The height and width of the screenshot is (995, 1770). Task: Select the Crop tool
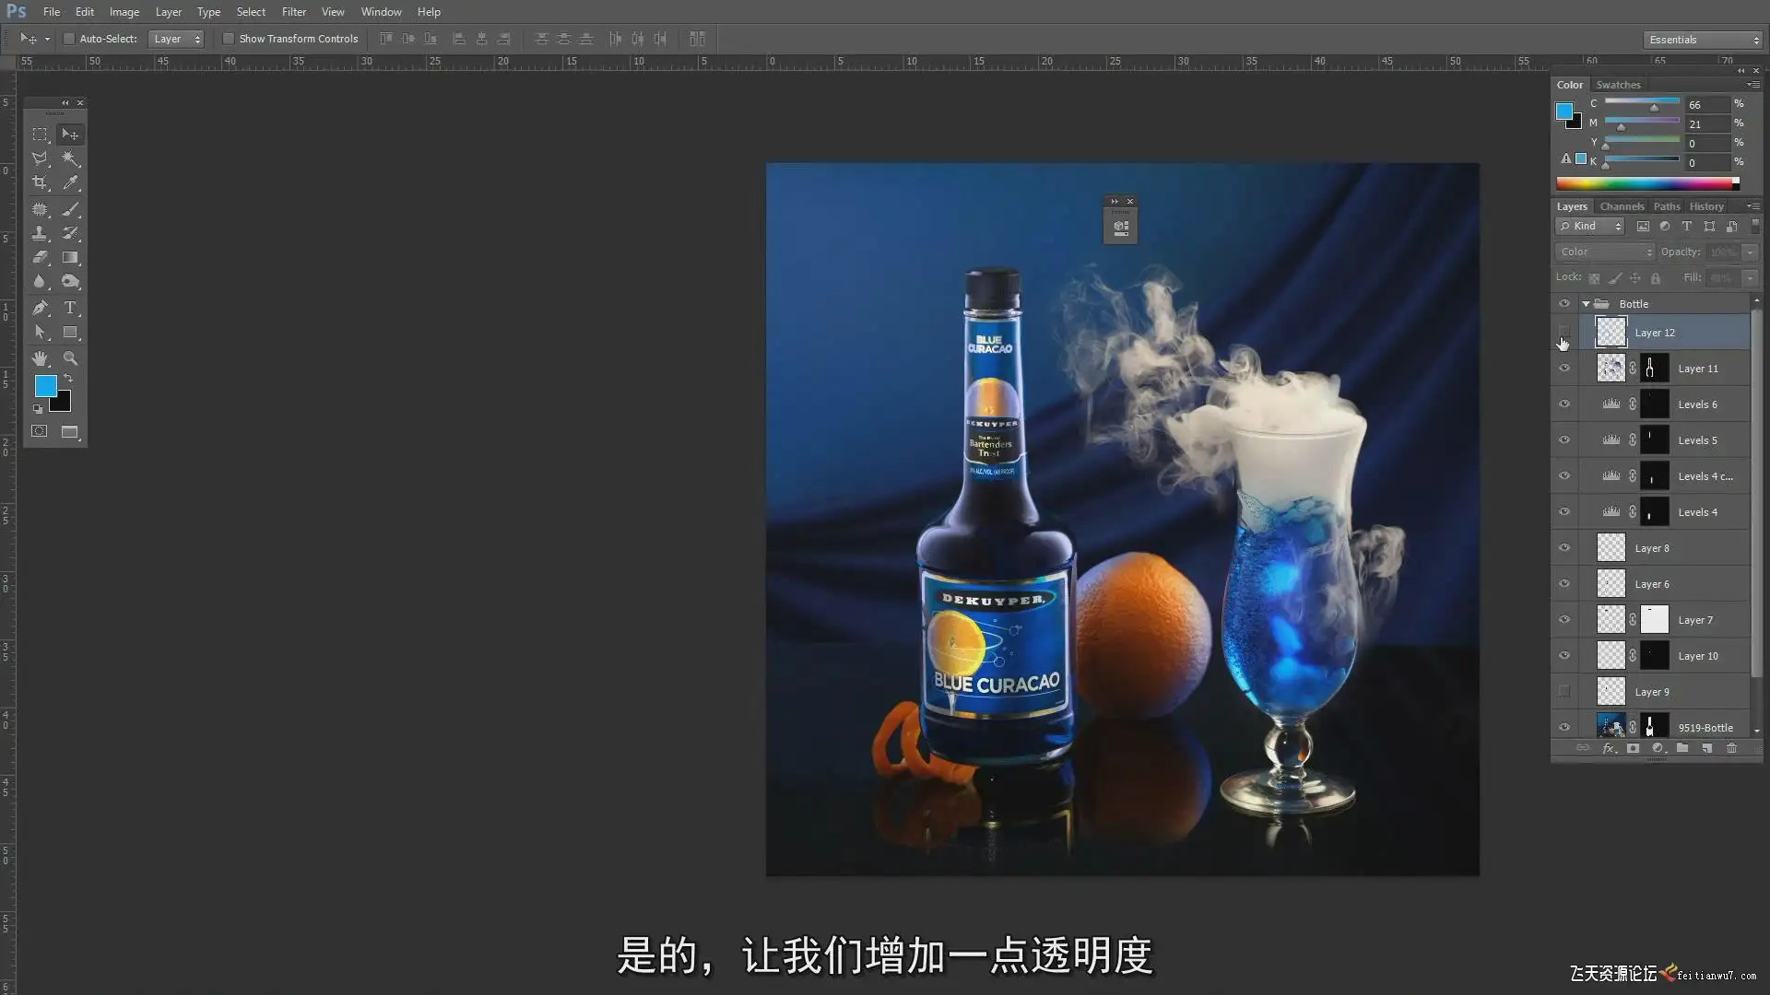pyautogui.click(x=40, y=182)
